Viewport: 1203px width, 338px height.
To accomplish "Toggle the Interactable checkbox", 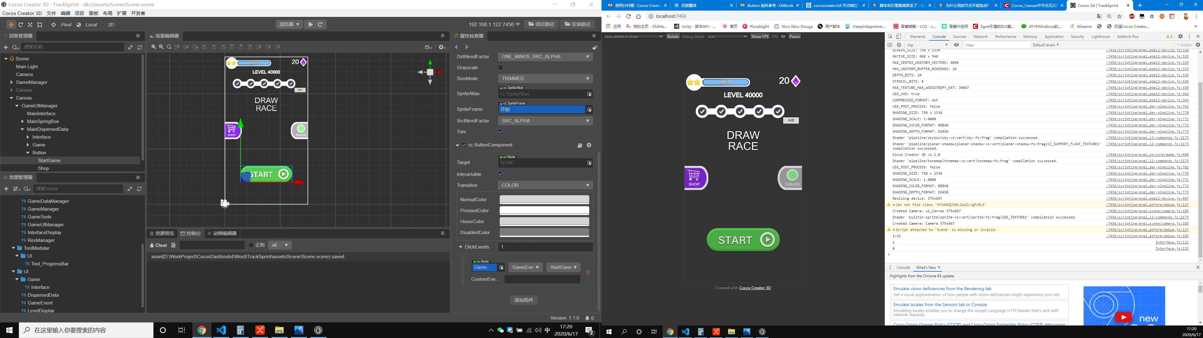I will (501, 174).
